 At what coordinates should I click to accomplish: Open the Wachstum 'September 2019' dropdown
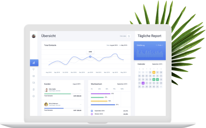123,84
